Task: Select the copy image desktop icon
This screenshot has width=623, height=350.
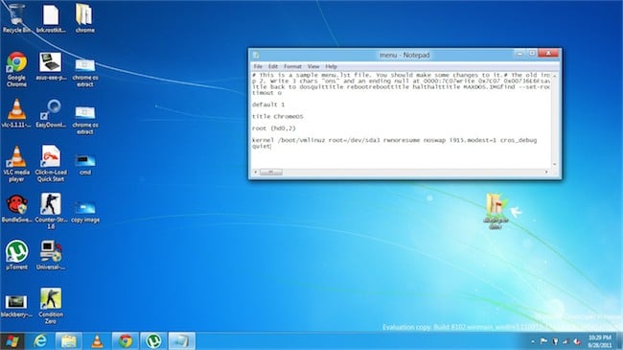Action: tap(85, 212)
